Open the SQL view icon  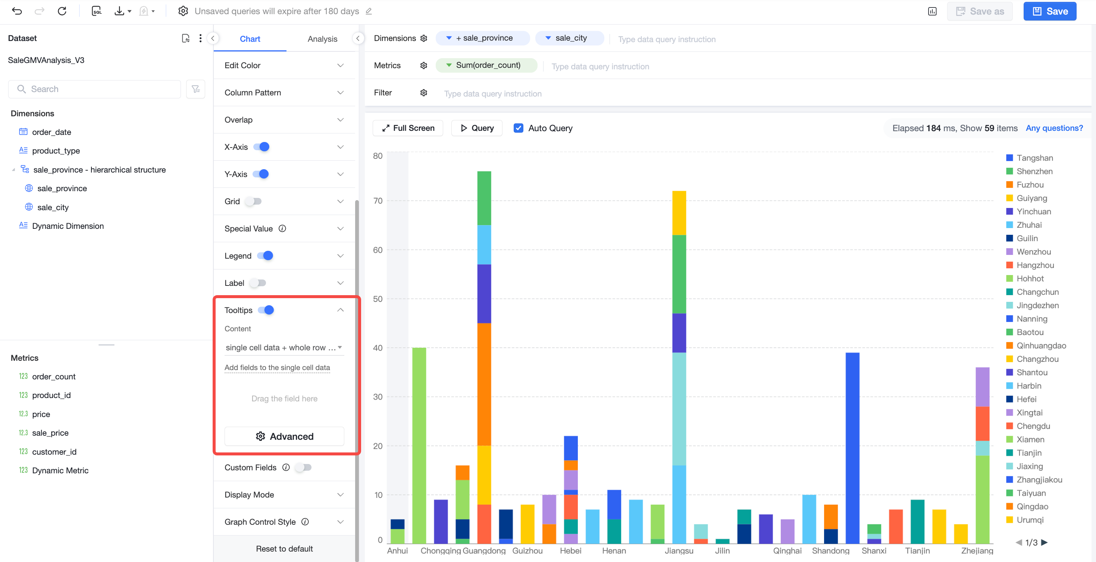97,11
